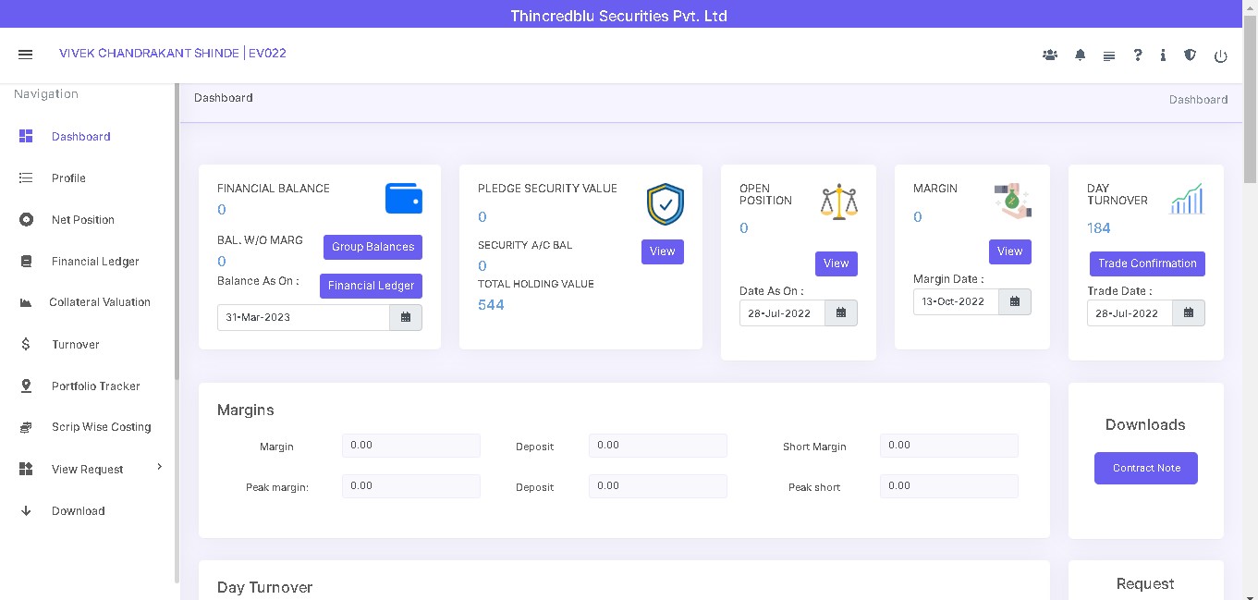Open the Margin Date calendar picker

(x=1015, y=301)
